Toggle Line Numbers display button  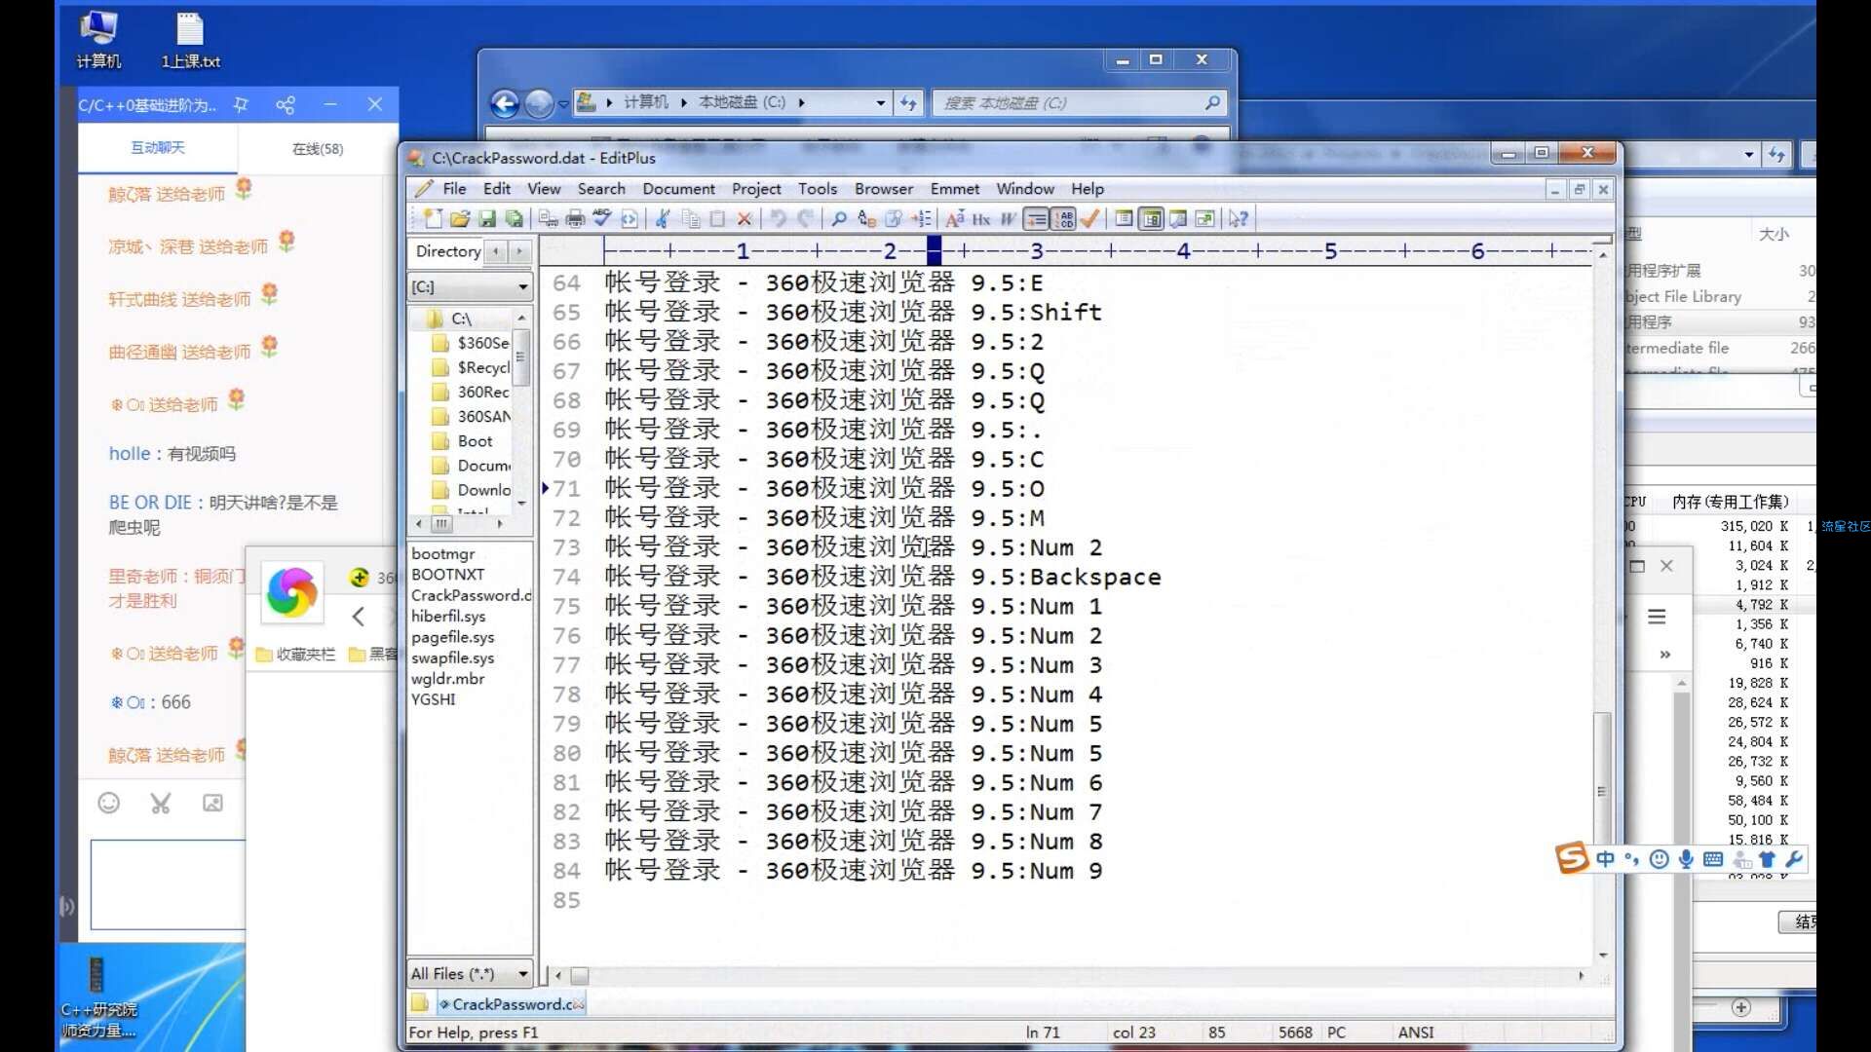click(1063, 219)
